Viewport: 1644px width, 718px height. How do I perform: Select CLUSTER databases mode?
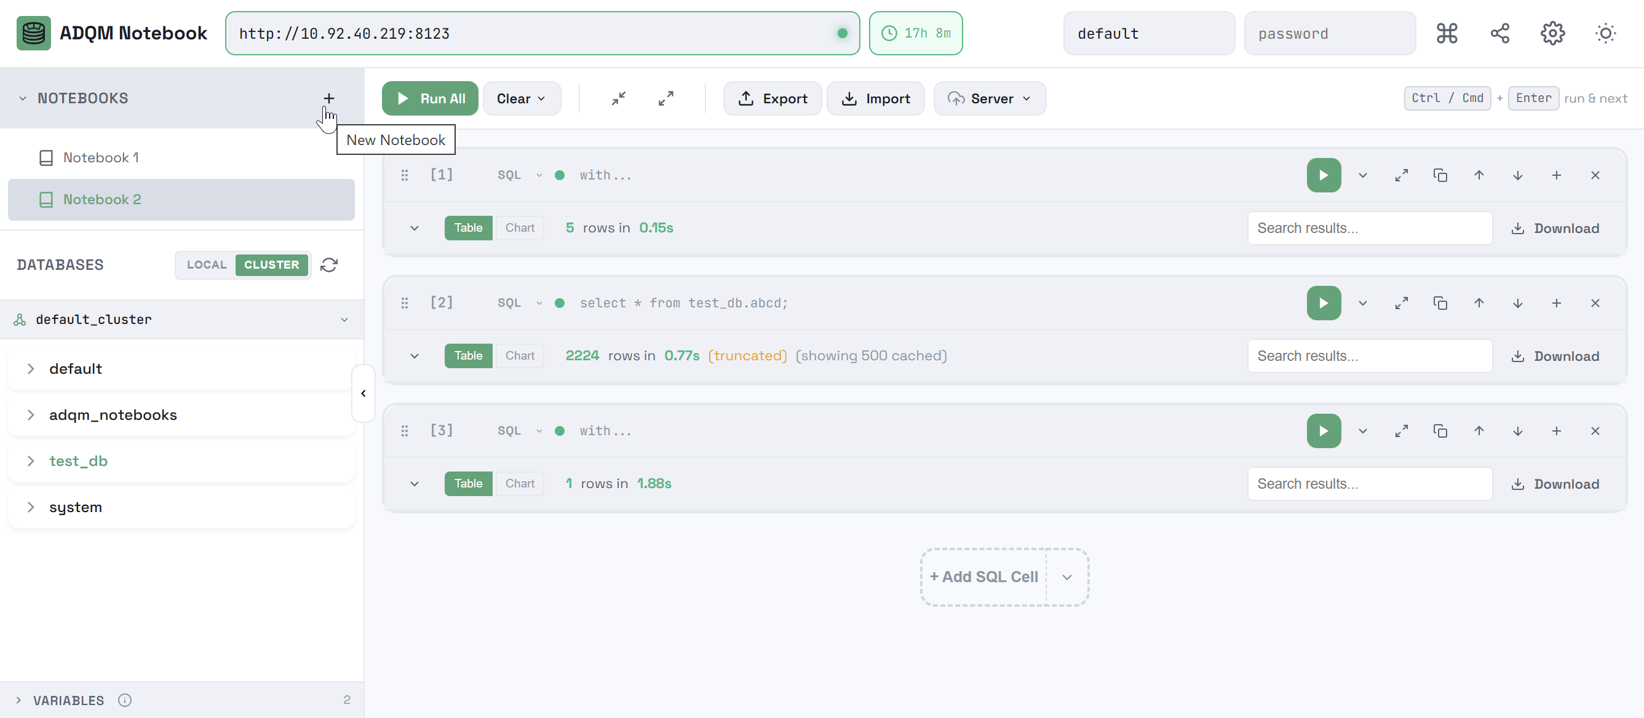[271, 264]
